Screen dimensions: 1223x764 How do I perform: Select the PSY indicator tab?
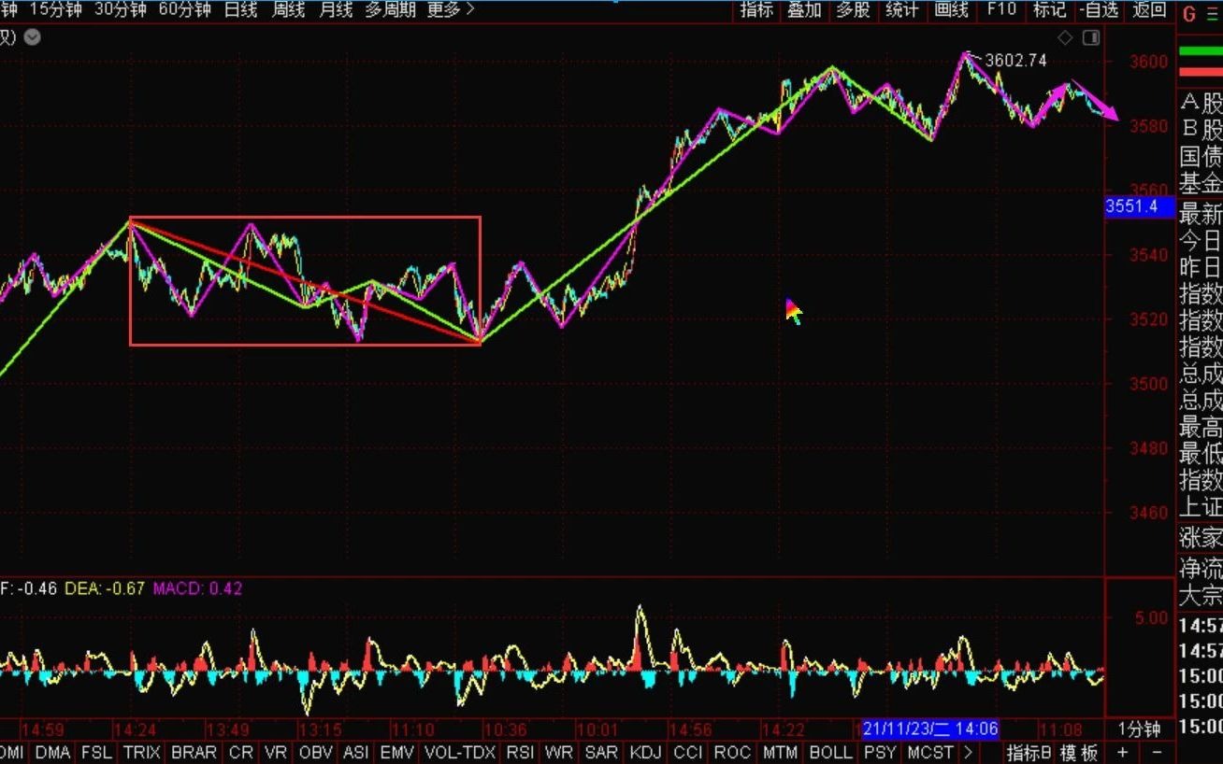pyautogui.click(x=880, y=753)
